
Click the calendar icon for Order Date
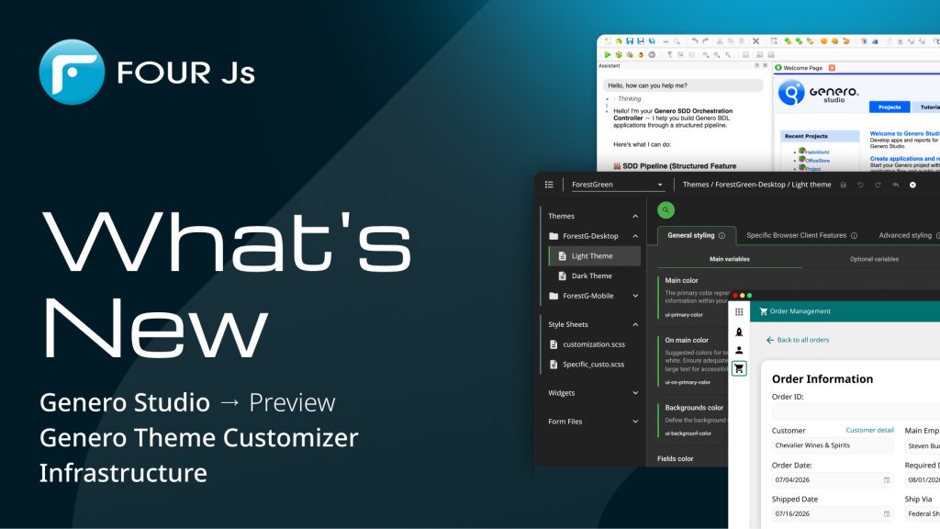tap(886, 479)
